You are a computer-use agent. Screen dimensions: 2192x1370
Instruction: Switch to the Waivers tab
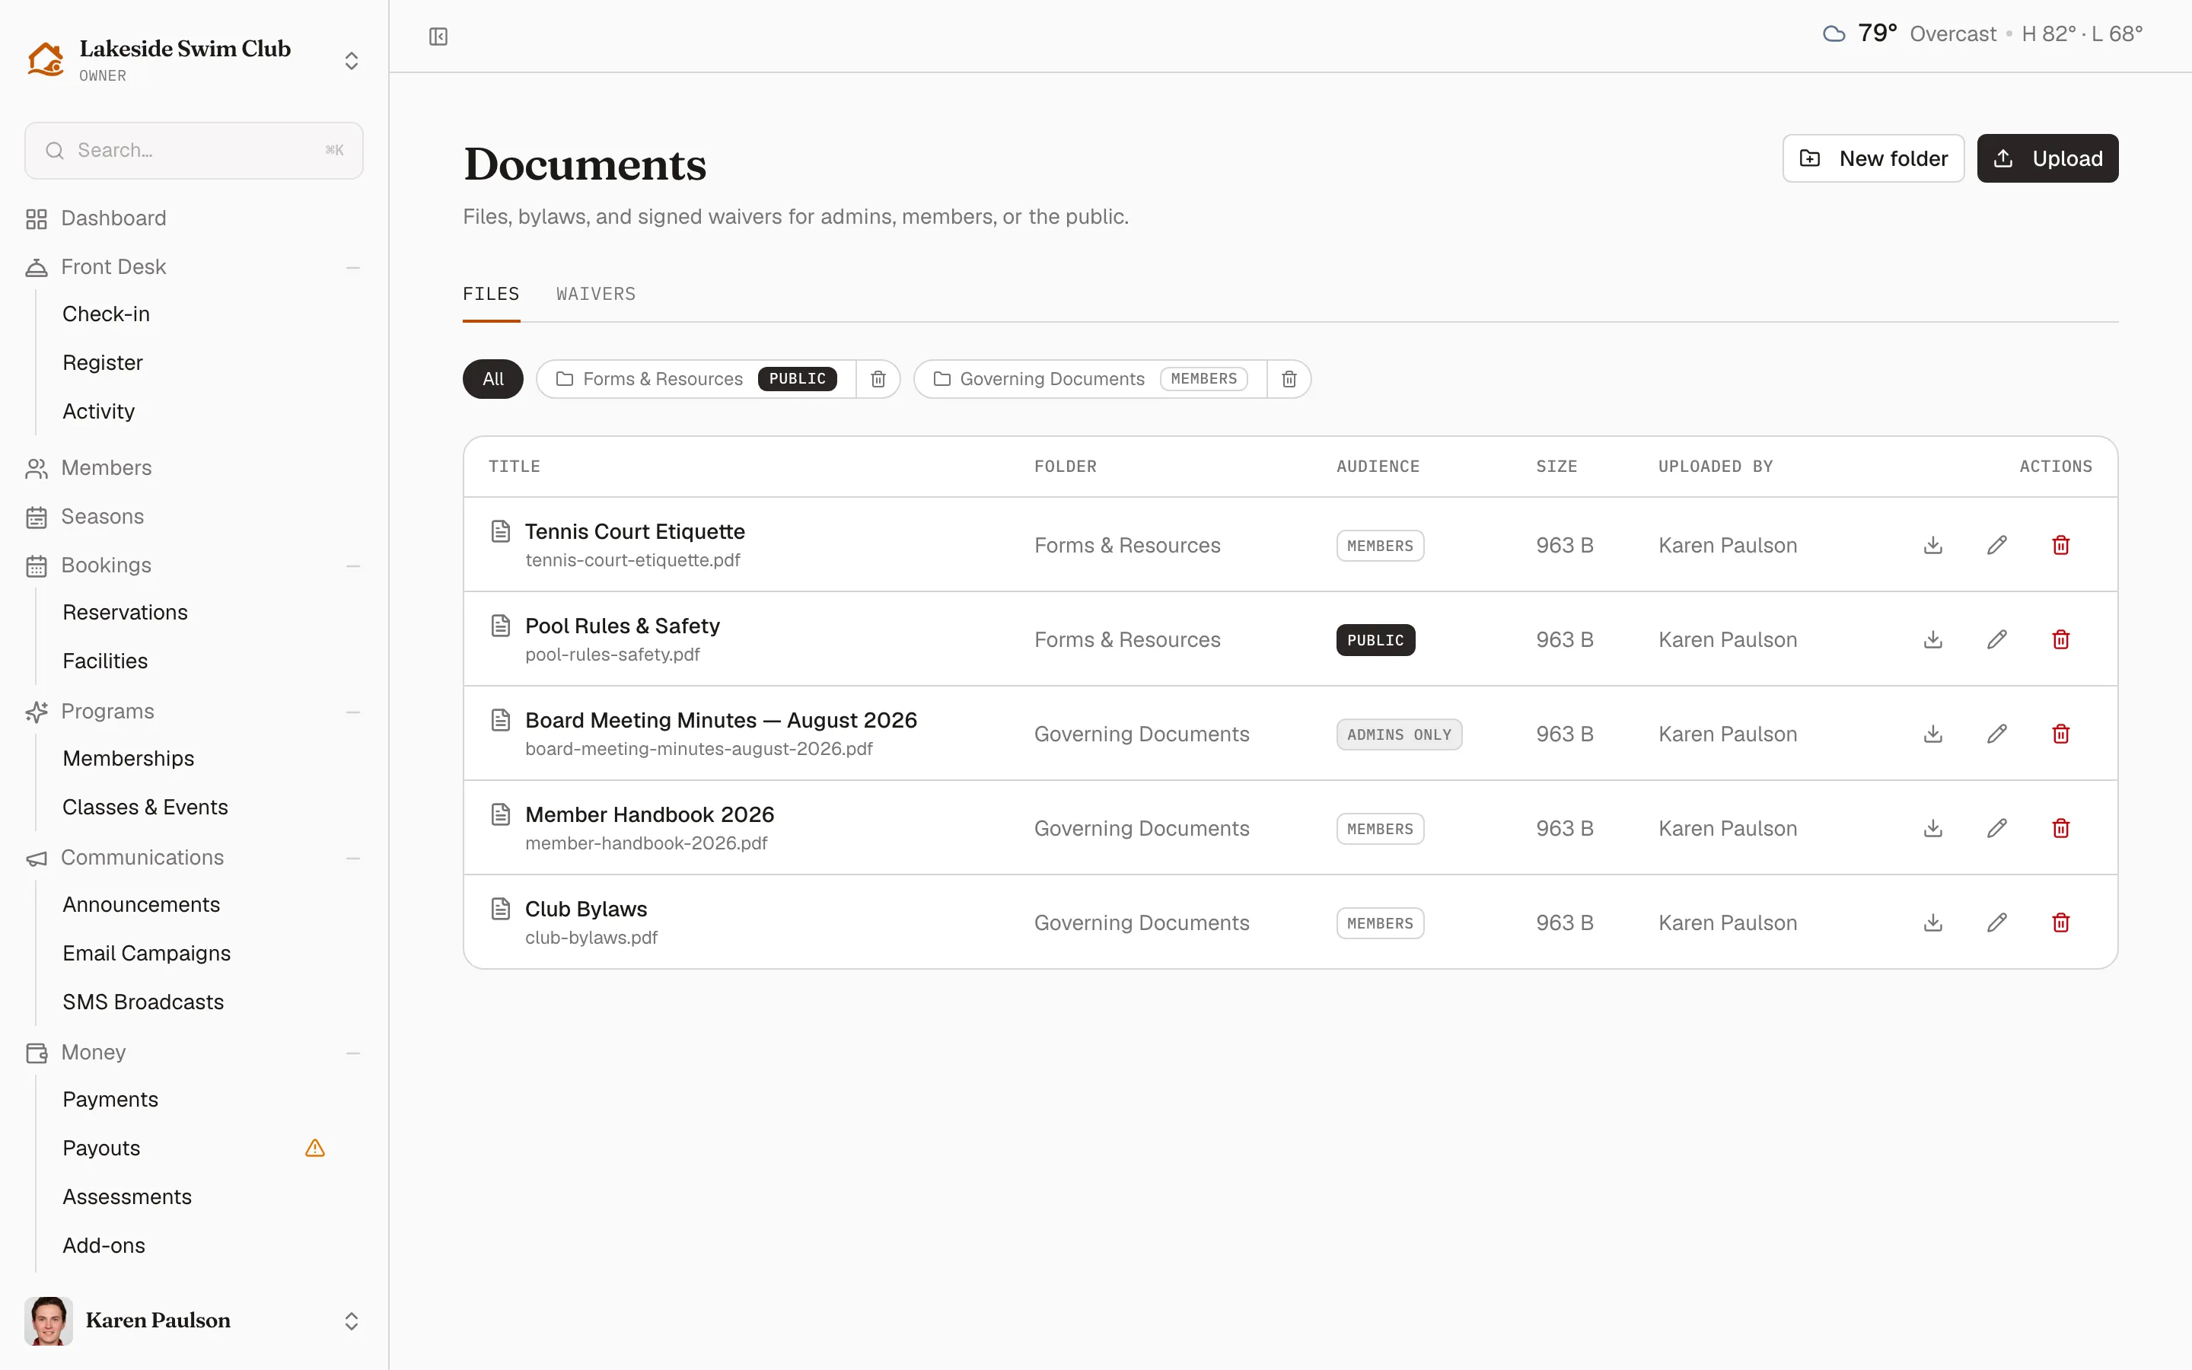coord(595,294)
